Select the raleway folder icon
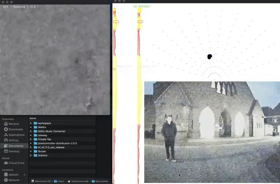The height and width of the screenshot is (184, 280). coord(35,135)
